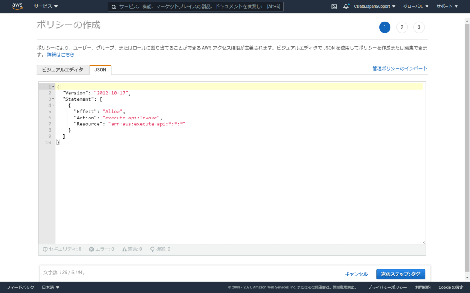This screenshot has width=470, height=293.
Task: Click line number 10 in gutter
Action: pos(49,143)
